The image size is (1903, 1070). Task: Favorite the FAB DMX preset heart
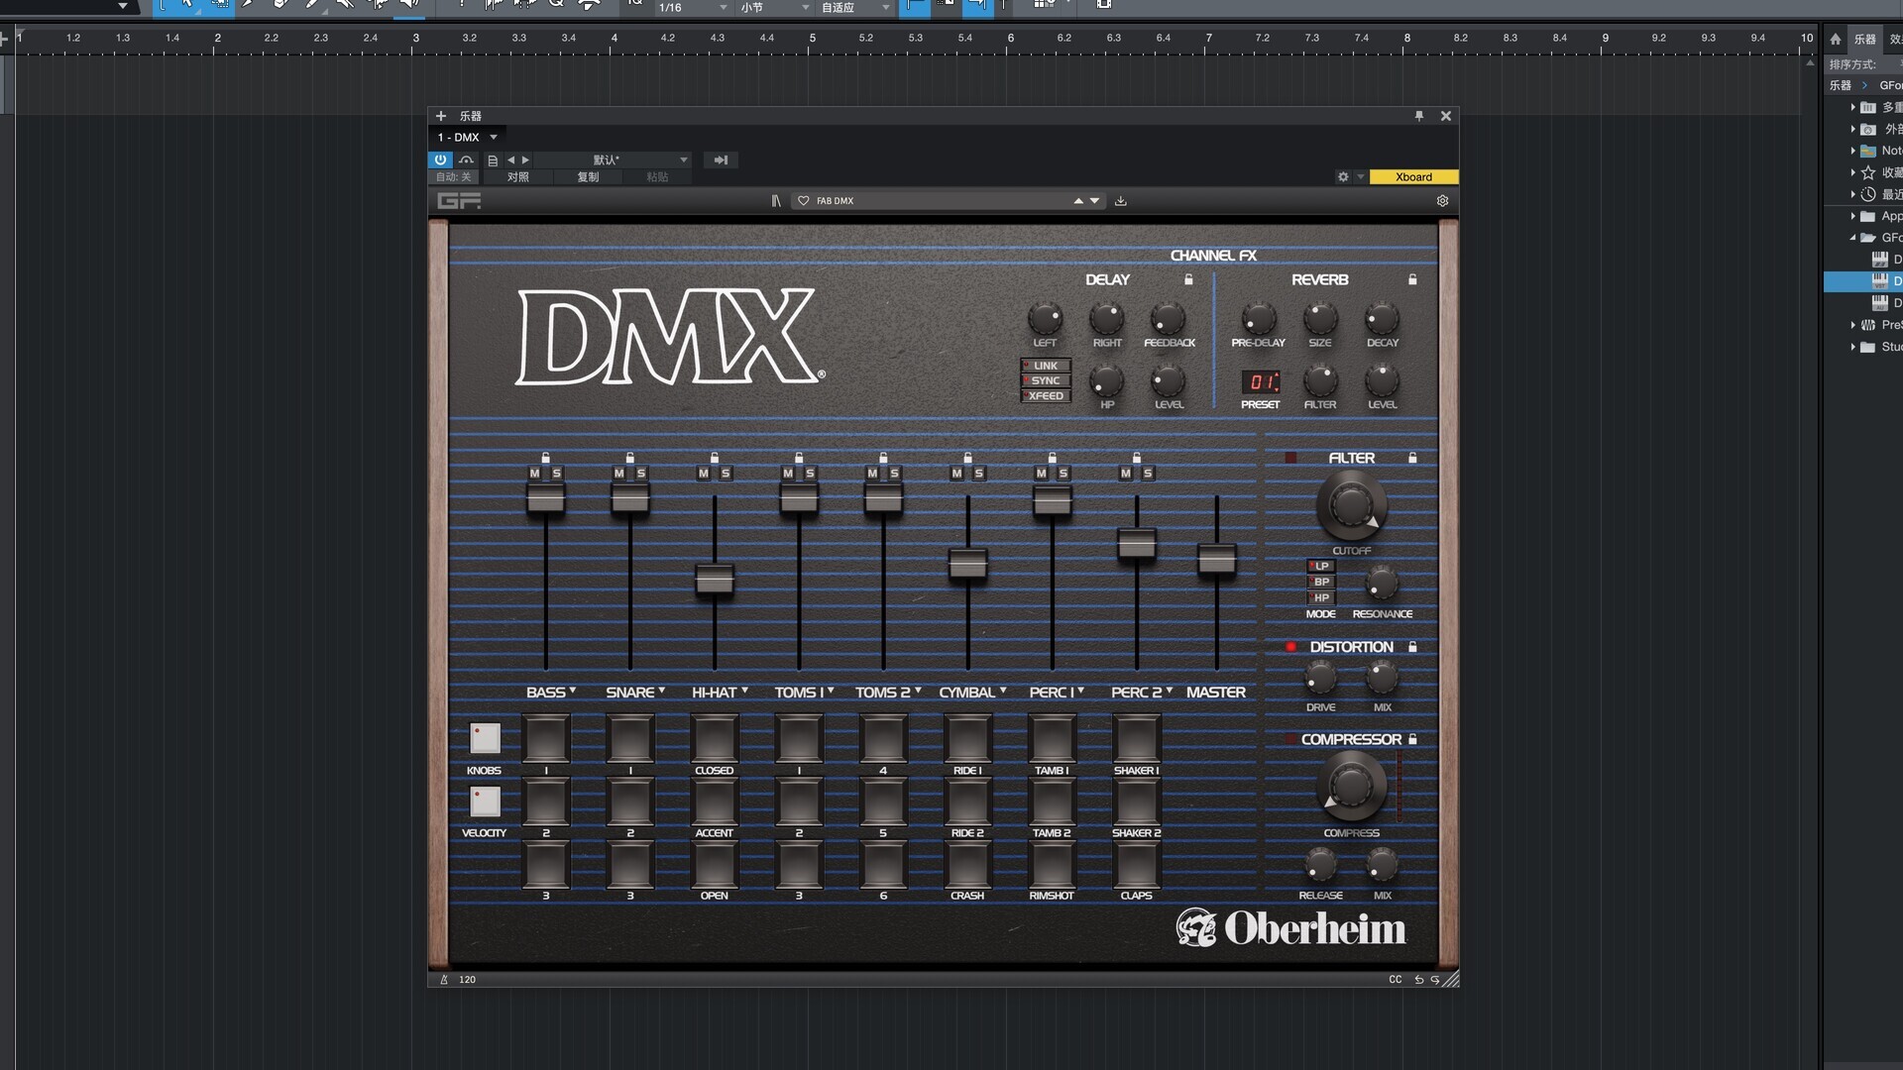(x=803, y=201)
